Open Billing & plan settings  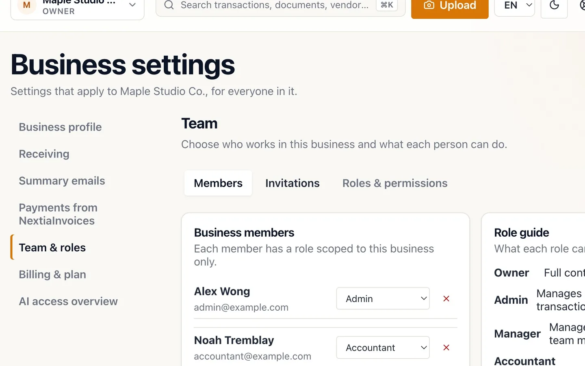tap(52, 274)
